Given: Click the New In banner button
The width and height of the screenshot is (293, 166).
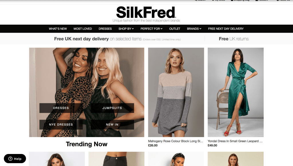Looking at the screenshot, I should pyautogui.click(x=112, y=125).
